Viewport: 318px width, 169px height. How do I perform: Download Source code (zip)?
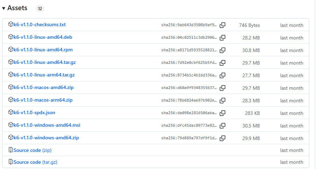[x=33, y=150]
